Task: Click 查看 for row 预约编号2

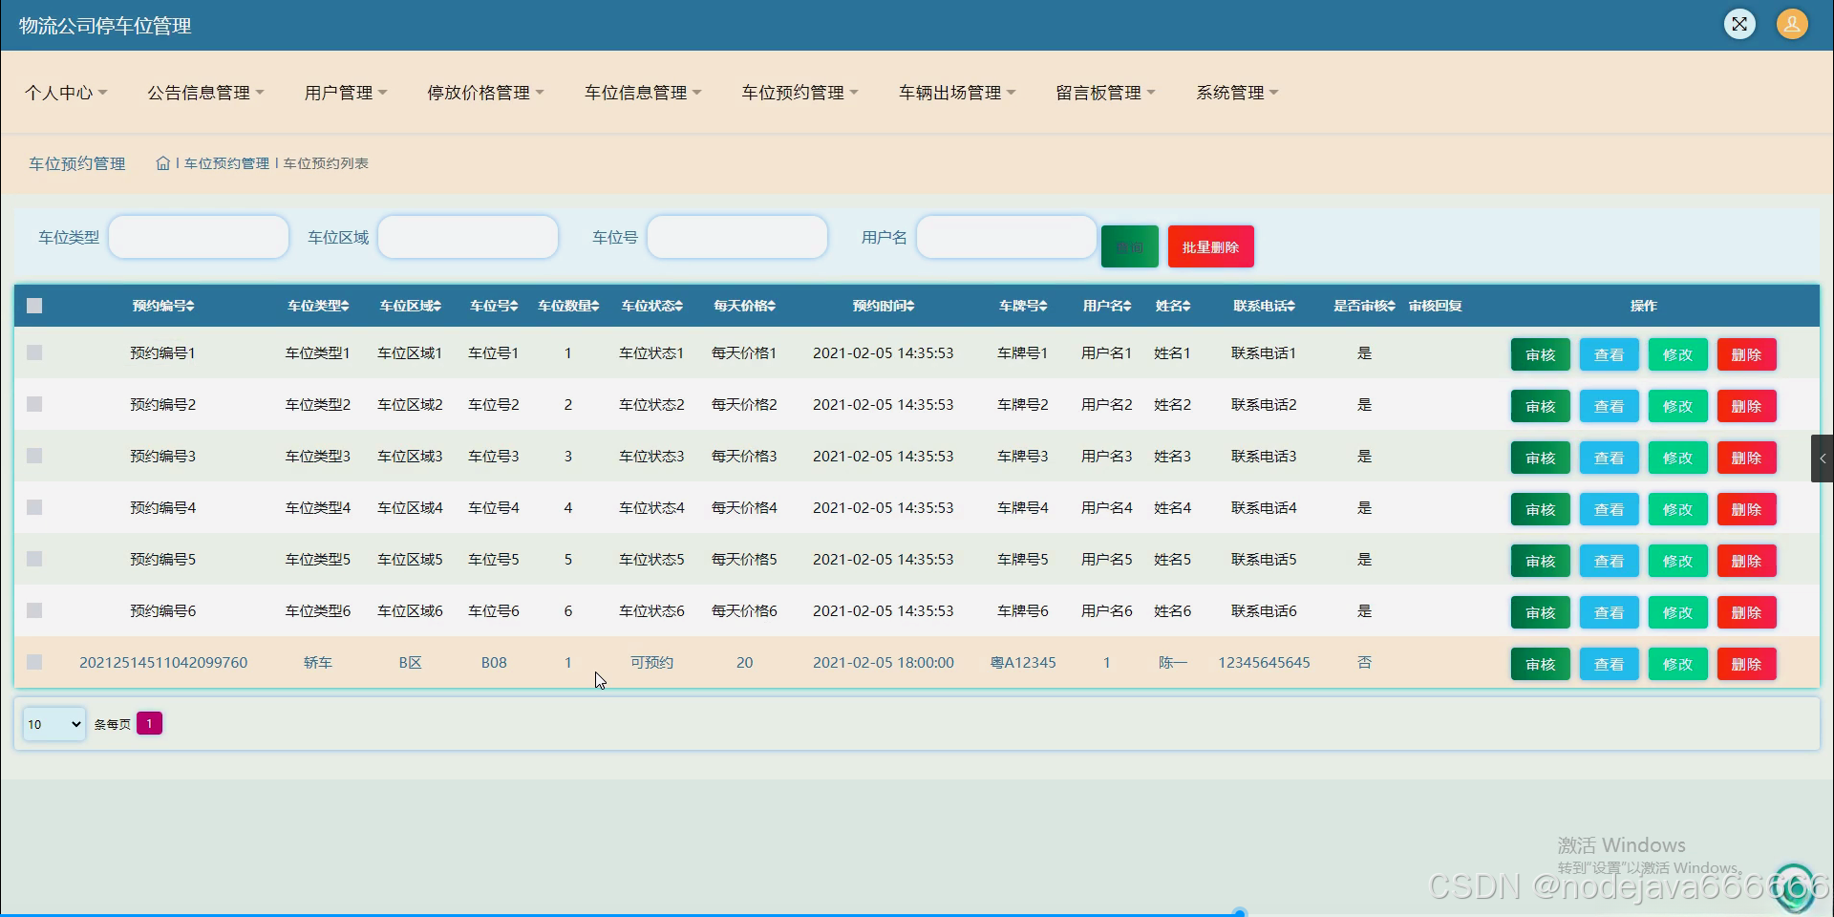Action: click(x=1609, y=406)
